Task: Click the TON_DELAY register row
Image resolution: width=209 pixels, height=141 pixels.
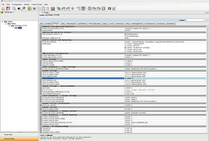Action: point(124,128)
